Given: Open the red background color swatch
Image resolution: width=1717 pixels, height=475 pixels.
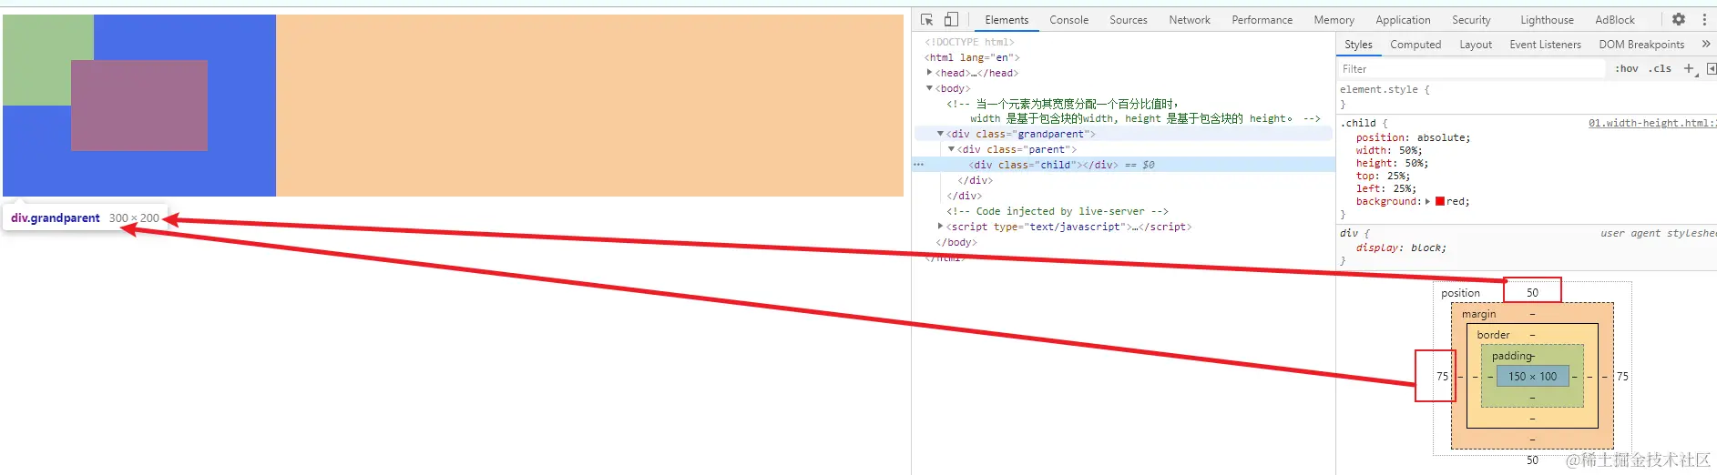Looking at the screenshot, I should click(x=1440, y=202).
